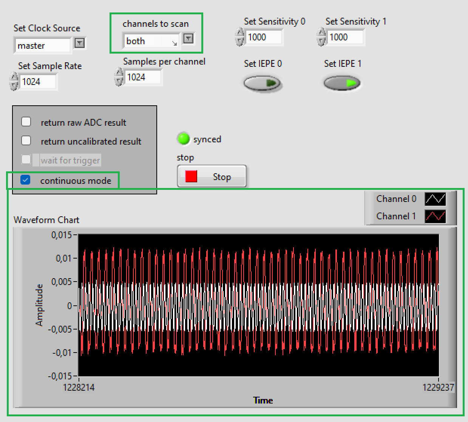This screenshot has height=422, width=468.
Task: Open the channels to scan dropdown arrow
Action: point(188,38)
